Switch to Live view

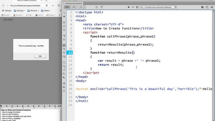(x=81, y=7)
